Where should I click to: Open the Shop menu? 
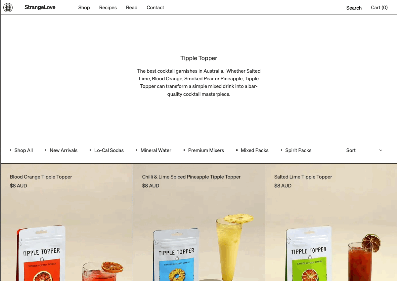[x=84, y=8]
